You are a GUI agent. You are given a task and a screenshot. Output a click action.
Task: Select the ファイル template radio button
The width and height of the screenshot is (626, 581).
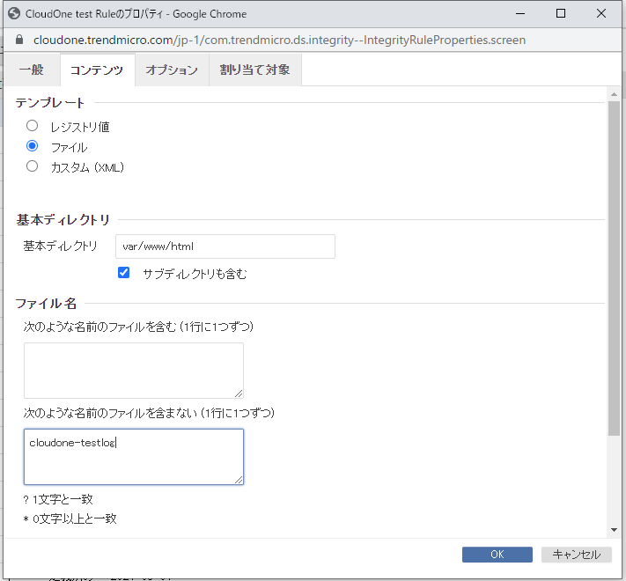click(32, 145)
